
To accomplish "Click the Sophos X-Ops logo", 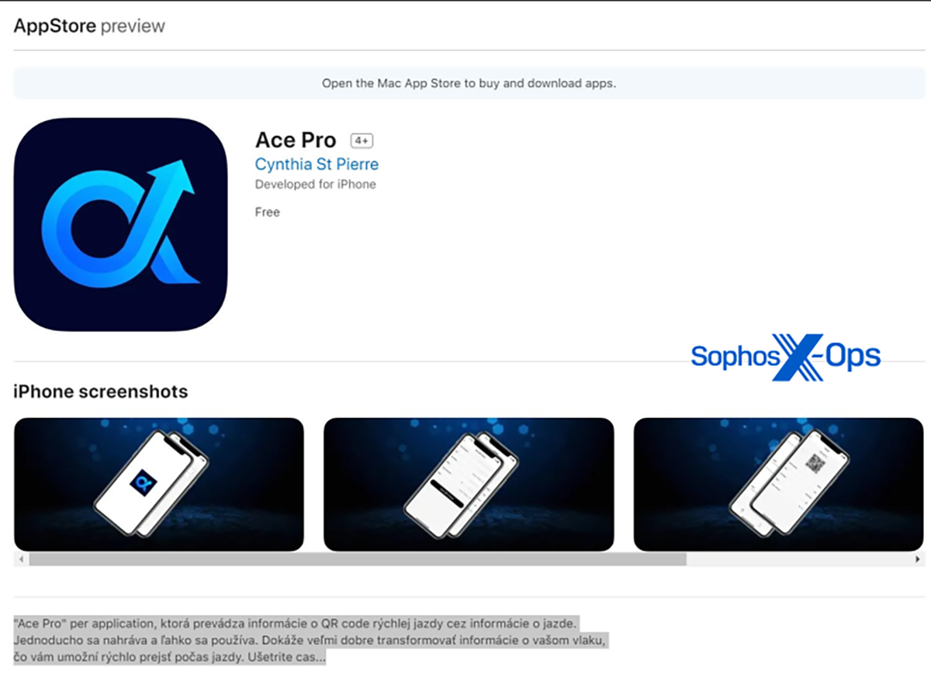I will [x=785, y=357].
